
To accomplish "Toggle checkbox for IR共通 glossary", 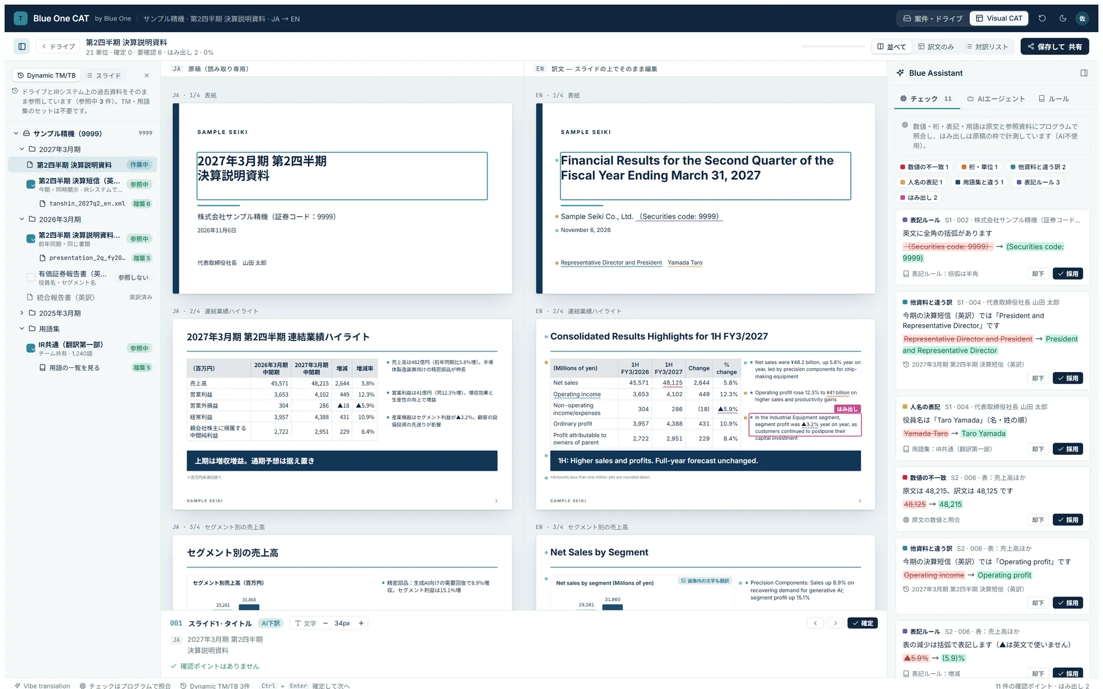I will [x=31, y=348].
